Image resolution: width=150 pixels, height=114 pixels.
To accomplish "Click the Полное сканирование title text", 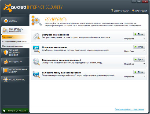I will coord(54,48).
